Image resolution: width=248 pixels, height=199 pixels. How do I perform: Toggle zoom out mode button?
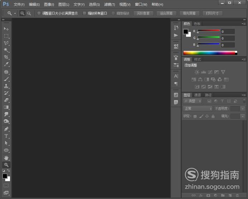coord(29,13)
